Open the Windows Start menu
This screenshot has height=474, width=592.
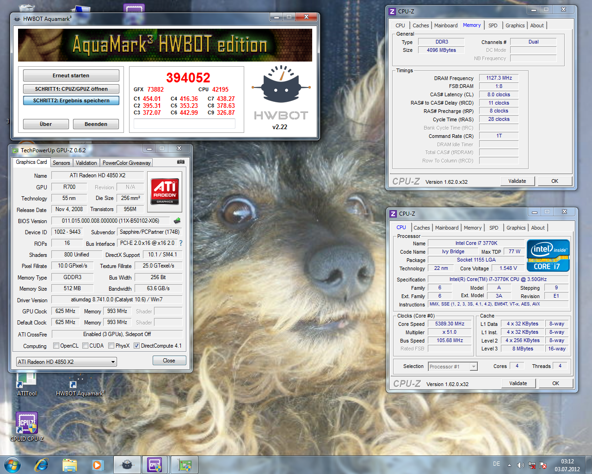click(x=12, y=465)
